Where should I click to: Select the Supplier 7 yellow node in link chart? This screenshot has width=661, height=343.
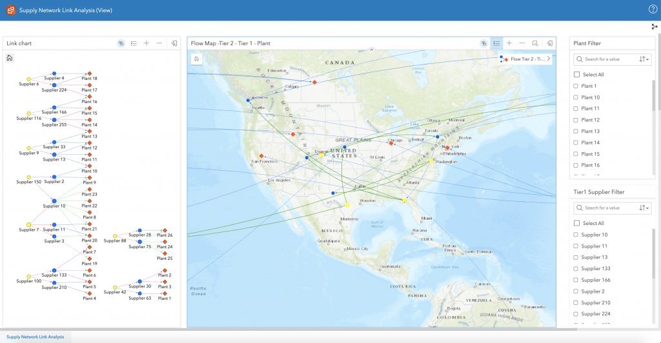click(x=28, y=225)
